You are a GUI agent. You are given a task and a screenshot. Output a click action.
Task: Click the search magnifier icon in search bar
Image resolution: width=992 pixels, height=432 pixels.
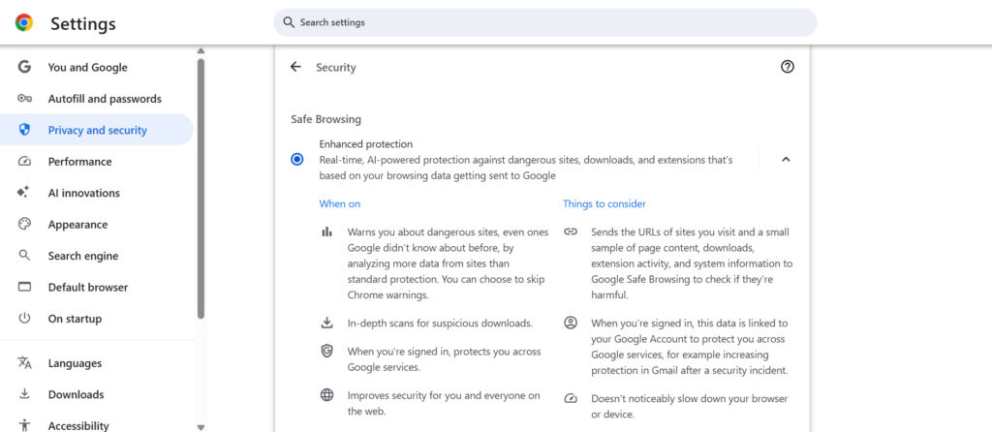click(x=289, y=22)
